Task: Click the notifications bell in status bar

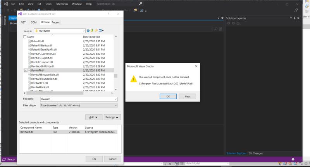Action: [x=293, y=159]
